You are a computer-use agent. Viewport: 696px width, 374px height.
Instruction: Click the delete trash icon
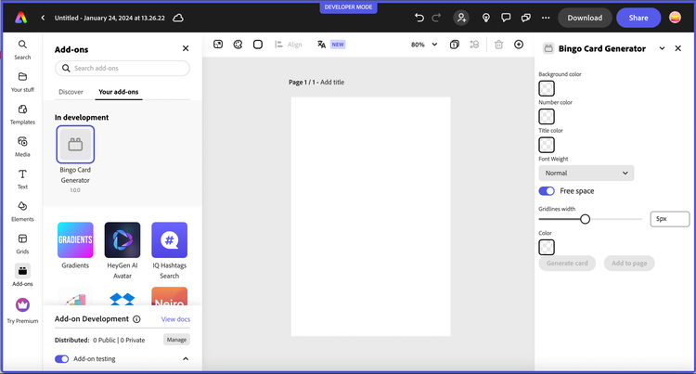tap(499, 45)
